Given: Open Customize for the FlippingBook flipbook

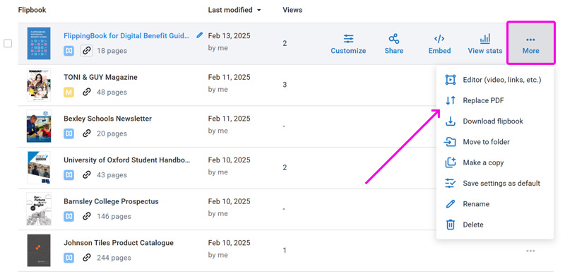Looking at the screenshot, I should [x=348, y=44].
